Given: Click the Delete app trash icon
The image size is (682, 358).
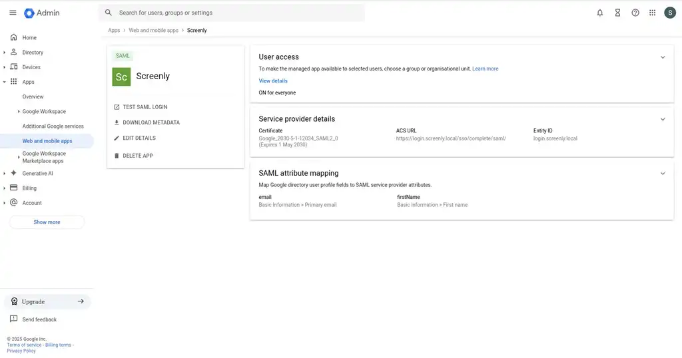Looking at the screenshot, I should click(x=117, y=156).
